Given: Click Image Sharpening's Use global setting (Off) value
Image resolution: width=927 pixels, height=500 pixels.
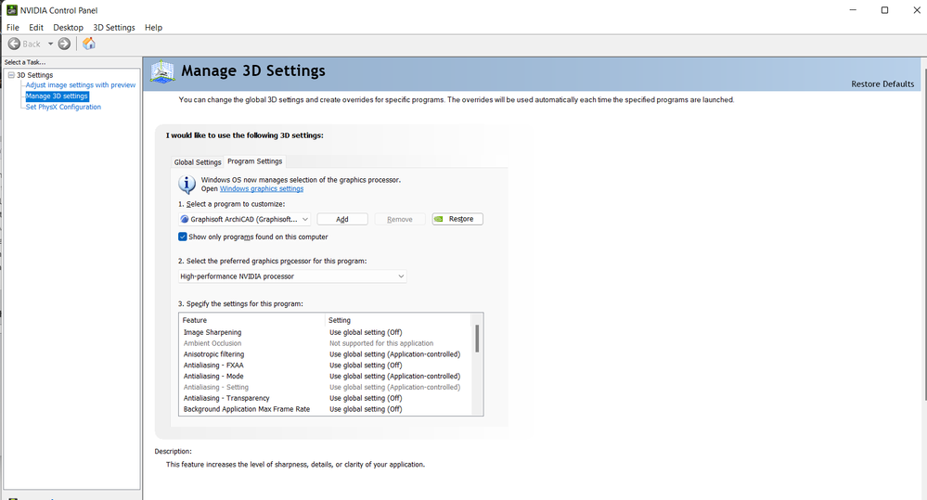Looking at the screenshot, I should pyautogui.click(x=366, y=332).
